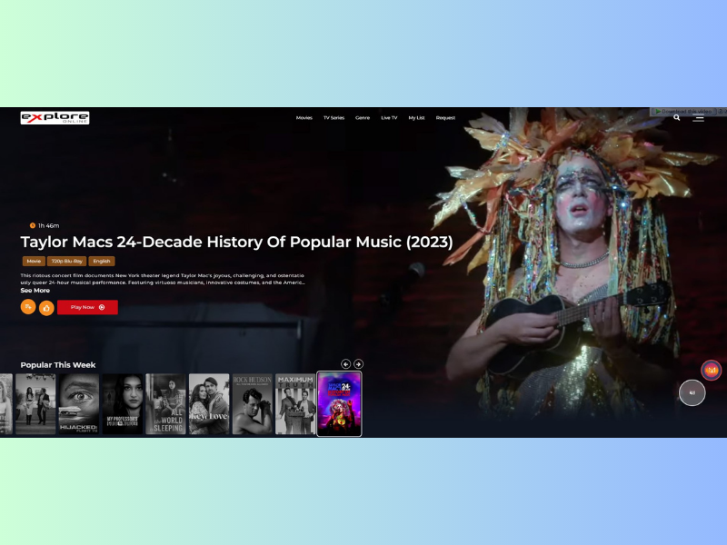Screen dimensions: 727x545
Task: Select the Hijacked: Flight 73 poster
Action: (x=79, y=404)
